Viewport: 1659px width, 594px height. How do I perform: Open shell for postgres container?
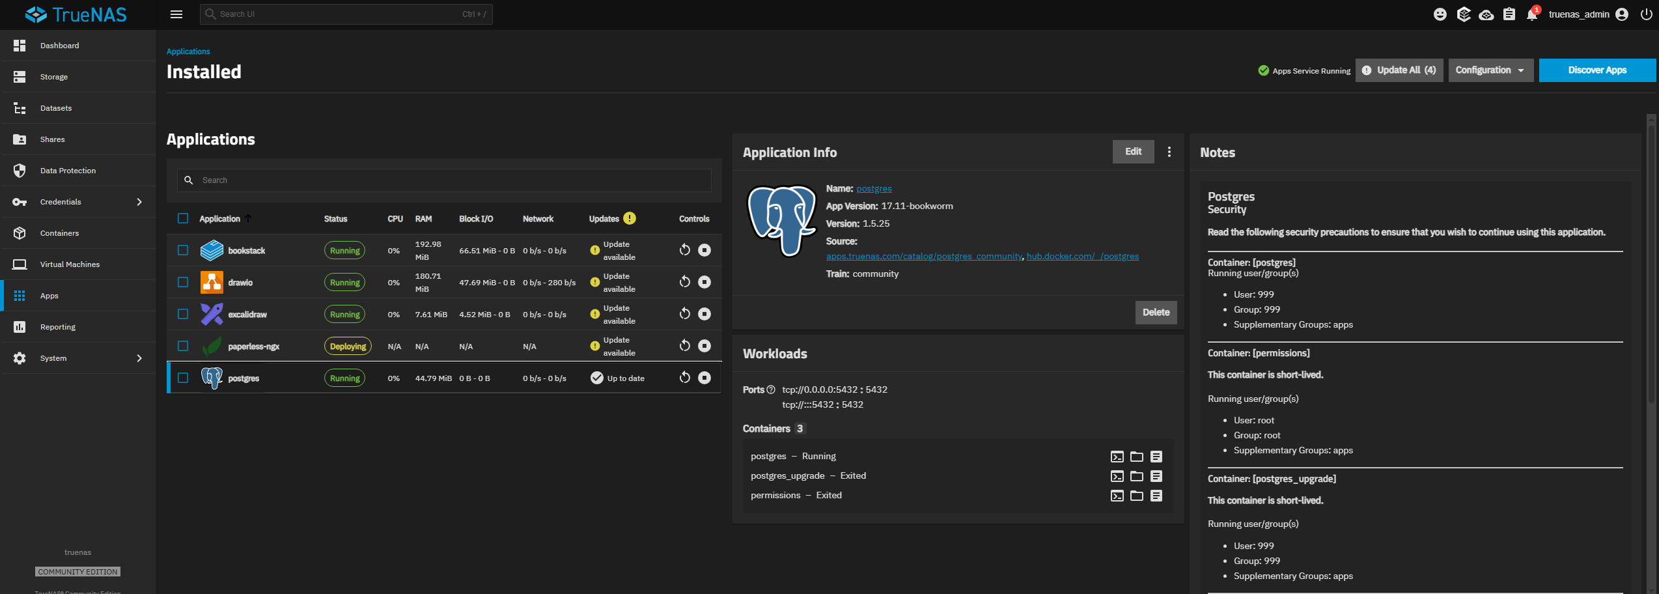(x=1117, y=457)
